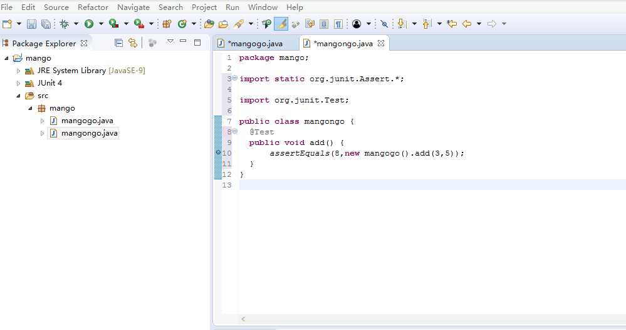This screenshot has height=330, width=626.
Task: Switch to the *mangogo.java editor tab
Action: [256, 43]
